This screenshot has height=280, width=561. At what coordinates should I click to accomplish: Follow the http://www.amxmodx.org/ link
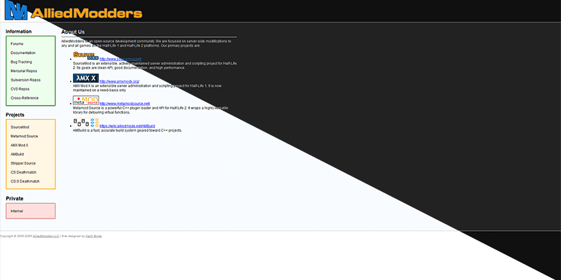pyautogui.click(x=119, y=81)
